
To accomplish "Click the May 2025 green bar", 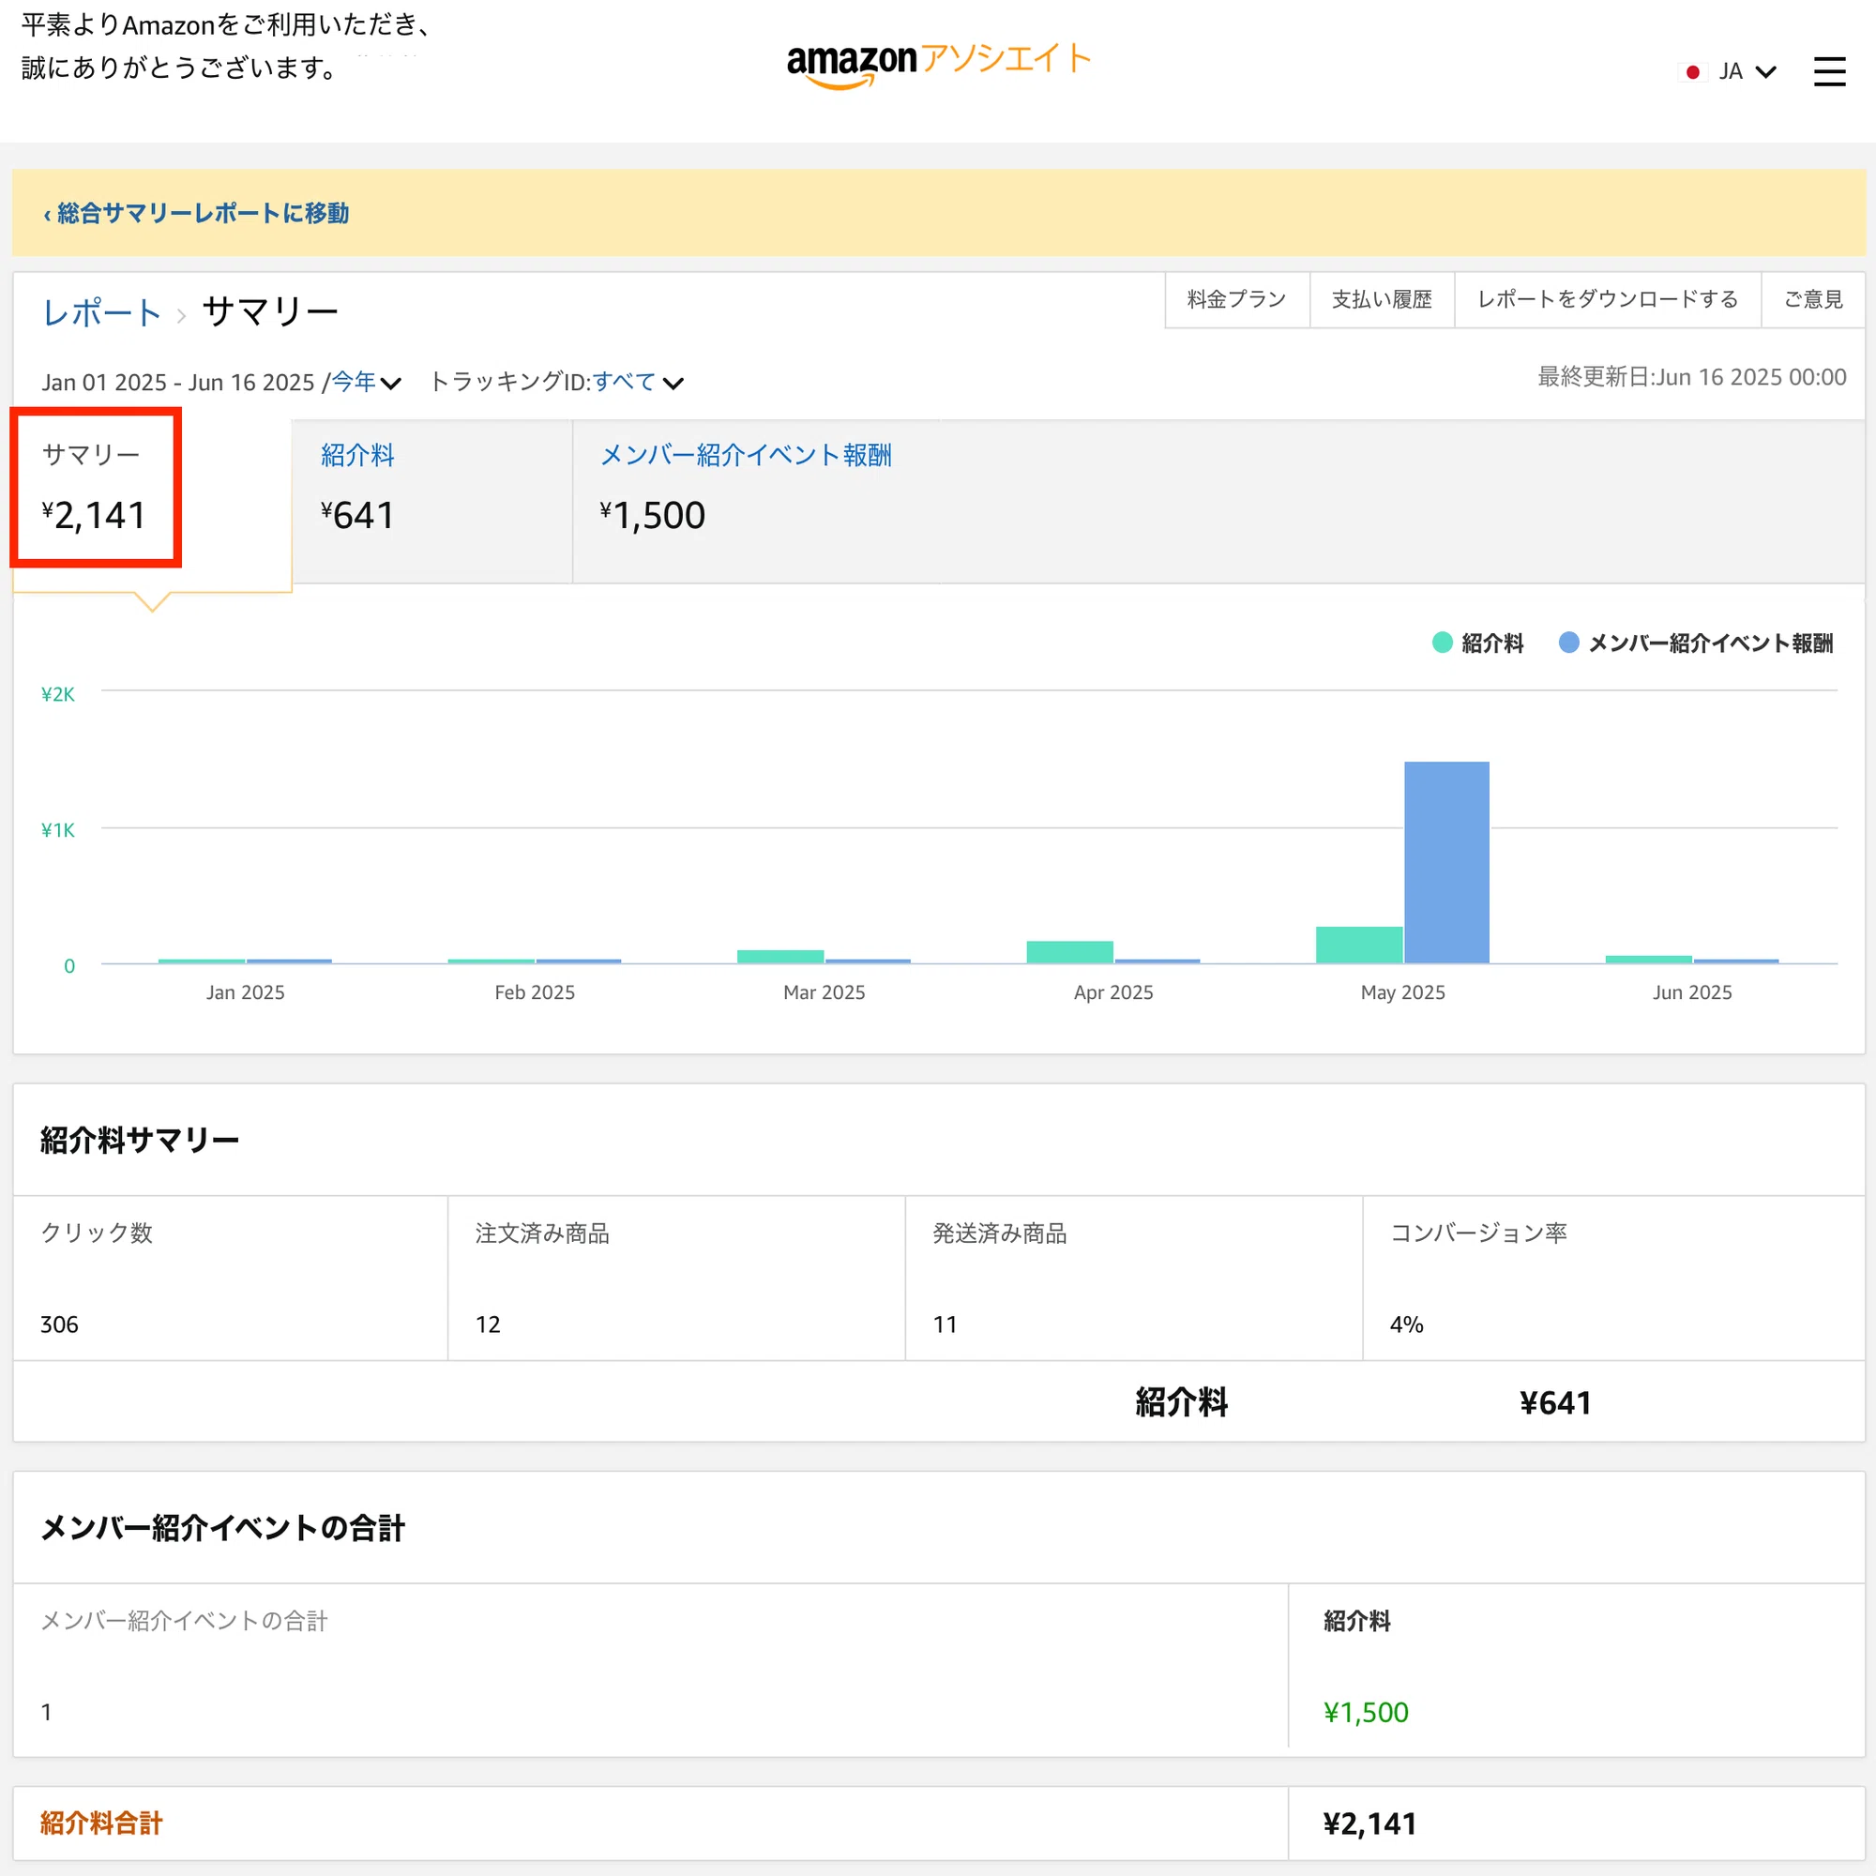I will coord(1359,945).
